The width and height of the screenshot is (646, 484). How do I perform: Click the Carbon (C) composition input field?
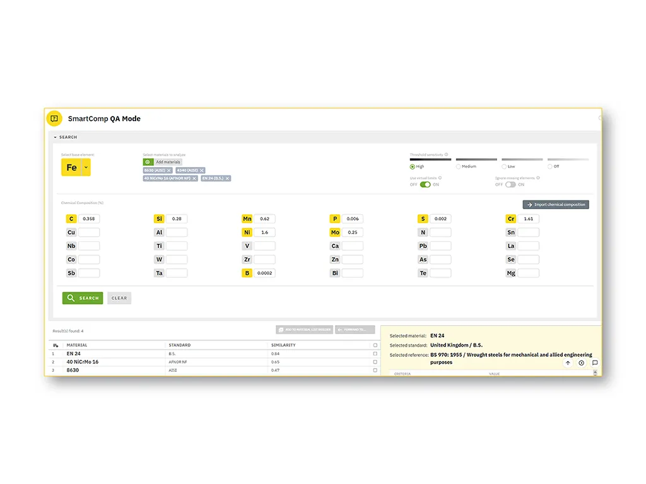click(x=88, y=218)
